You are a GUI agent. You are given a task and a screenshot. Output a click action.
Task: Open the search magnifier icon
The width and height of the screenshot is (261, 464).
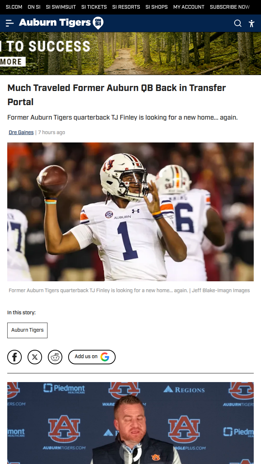[x=238, y=23]
